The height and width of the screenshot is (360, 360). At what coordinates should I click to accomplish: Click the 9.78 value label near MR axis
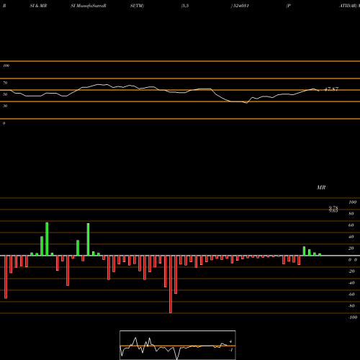[333, 208]
